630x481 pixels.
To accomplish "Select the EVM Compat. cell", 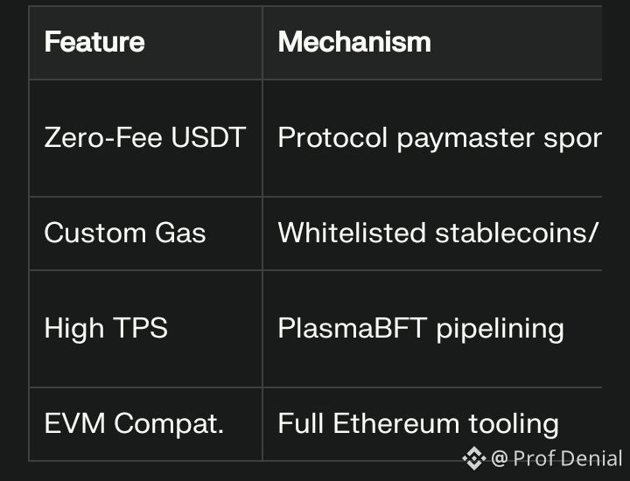I will click(x=146, y=424).
